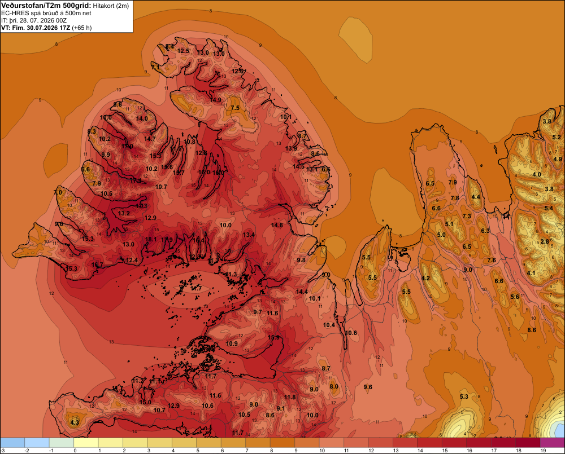The image size is (565, 454).
Task: Select the 7.3 temperature label
Action: [x=467, y=216]
